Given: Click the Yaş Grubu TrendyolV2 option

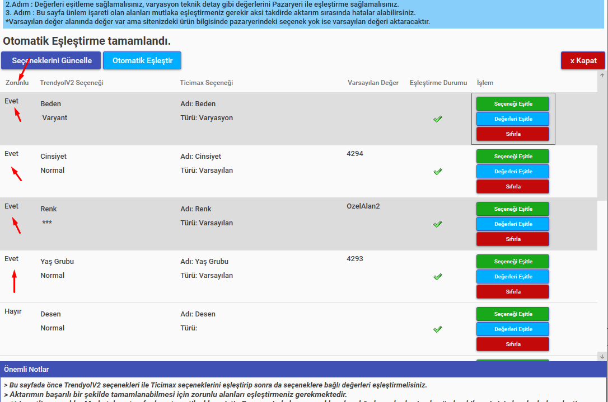Looking at the screenshot, I should pyautogui.click(x=57, y=262).
